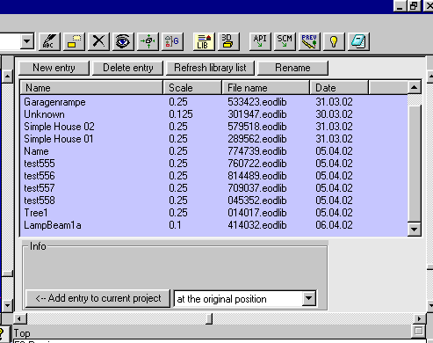Sort by File name column header
Image resolution: width=433 pixels, height=343 pixels.
tap(265, 88)
